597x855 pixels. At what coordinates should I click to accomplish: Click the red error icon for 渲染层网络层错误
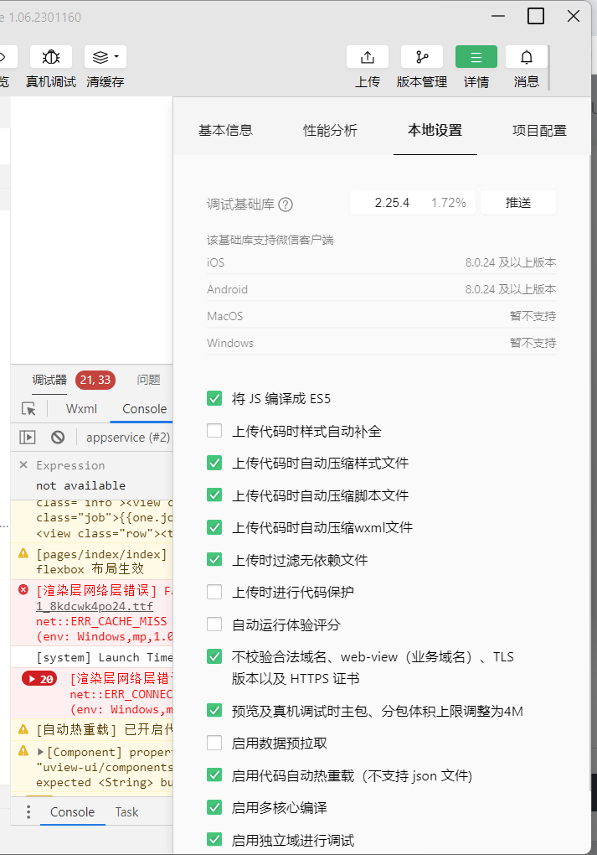[23, 590]
